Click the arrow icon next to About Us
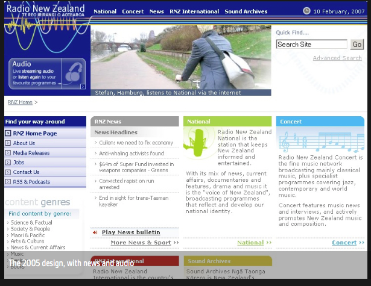The width and height of the screenshot is (371, 286). pos(8,143)
